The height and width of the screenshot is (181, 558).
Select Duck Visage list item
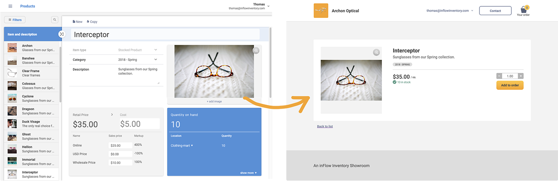(x=31, y=124)
